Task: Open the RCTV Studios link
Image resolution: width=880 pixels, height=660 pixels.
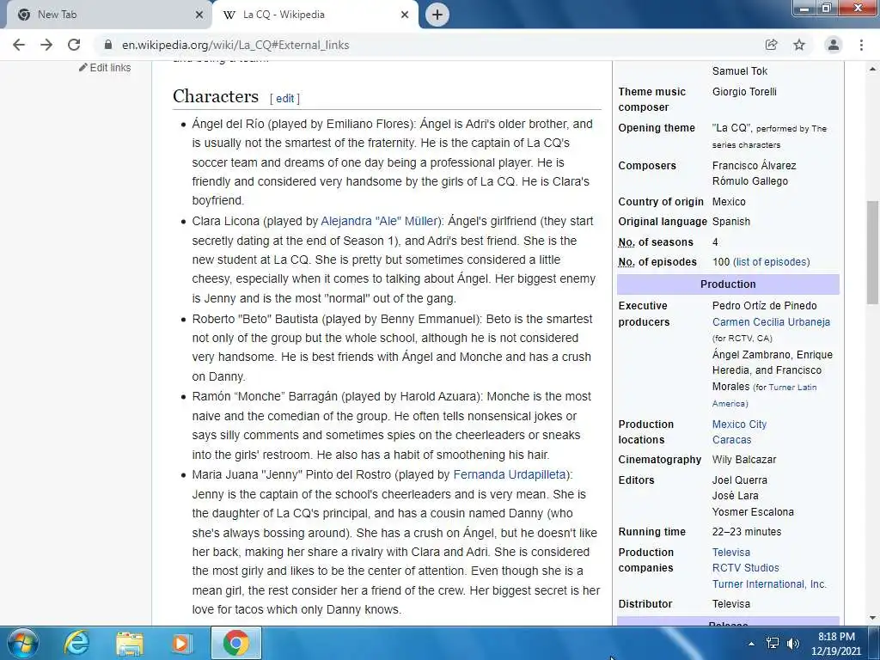Action: (746, 568)
